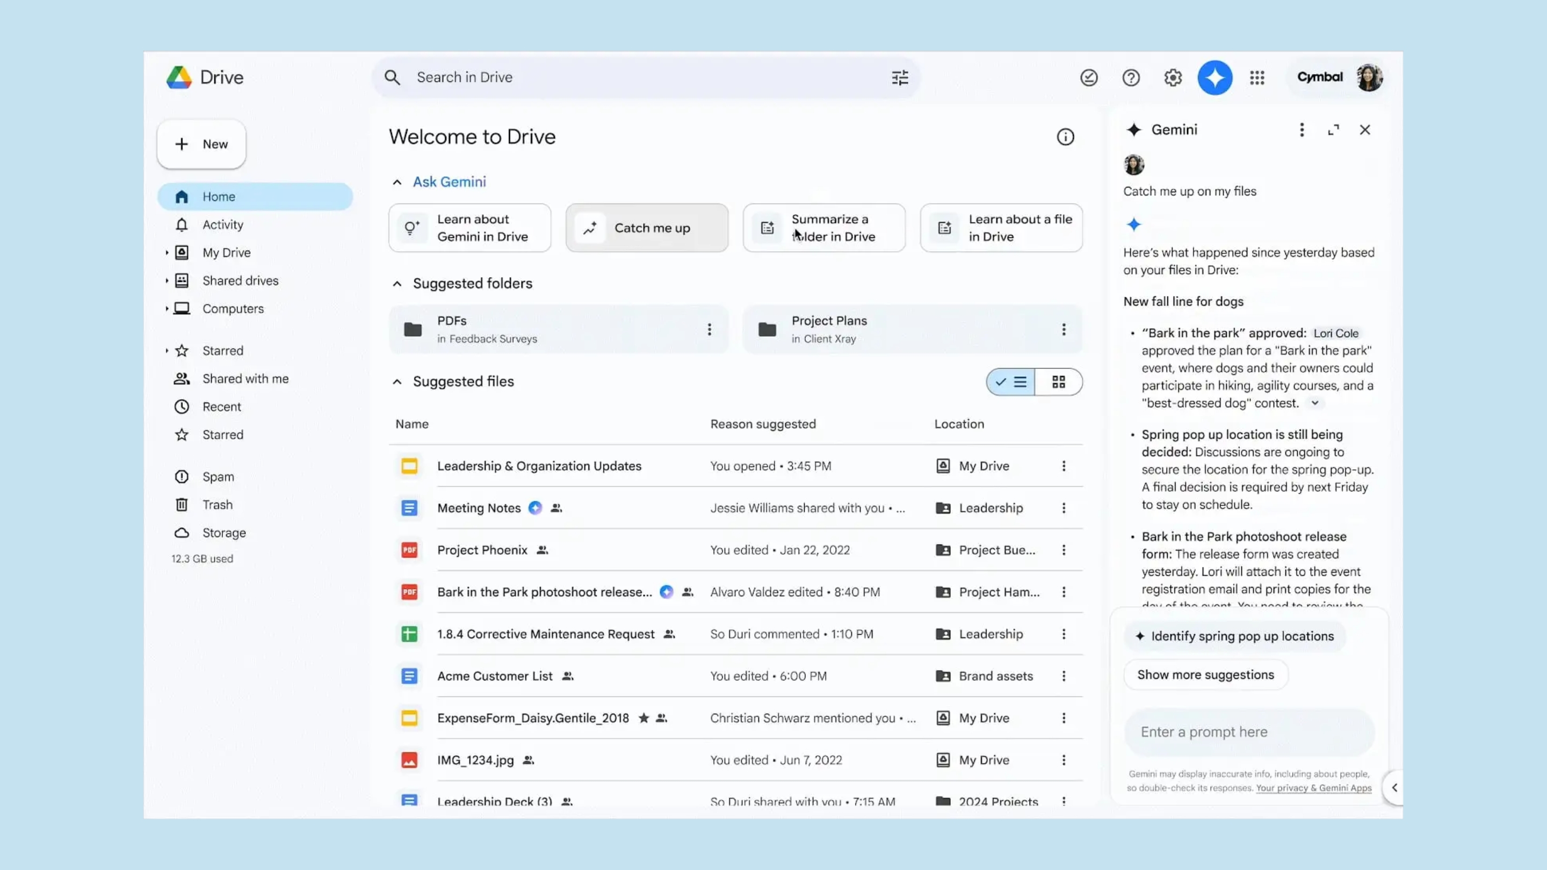The width and height of the screenshot is (1547, 870).
Task: Expand the Computers tree arrow
Action: coord(167,309)
